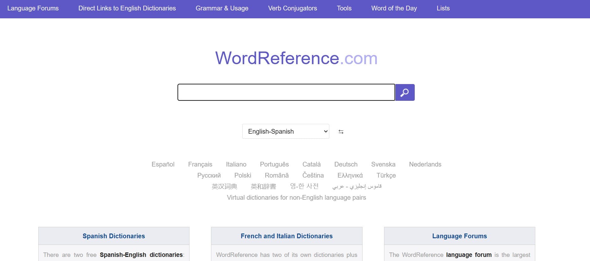Switch site language to Русский
The height and width of the screenshot is (261, 590).
click(x=209, y=175)
